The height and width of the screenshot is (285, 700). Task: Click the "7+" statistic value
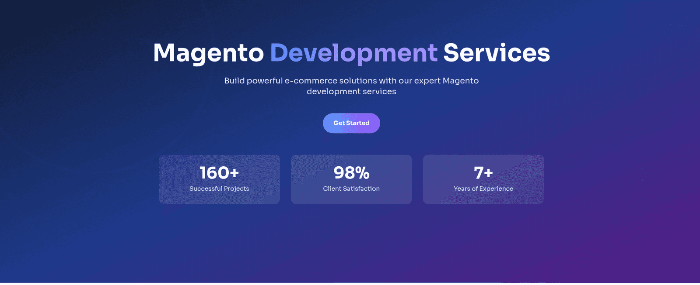483,173
